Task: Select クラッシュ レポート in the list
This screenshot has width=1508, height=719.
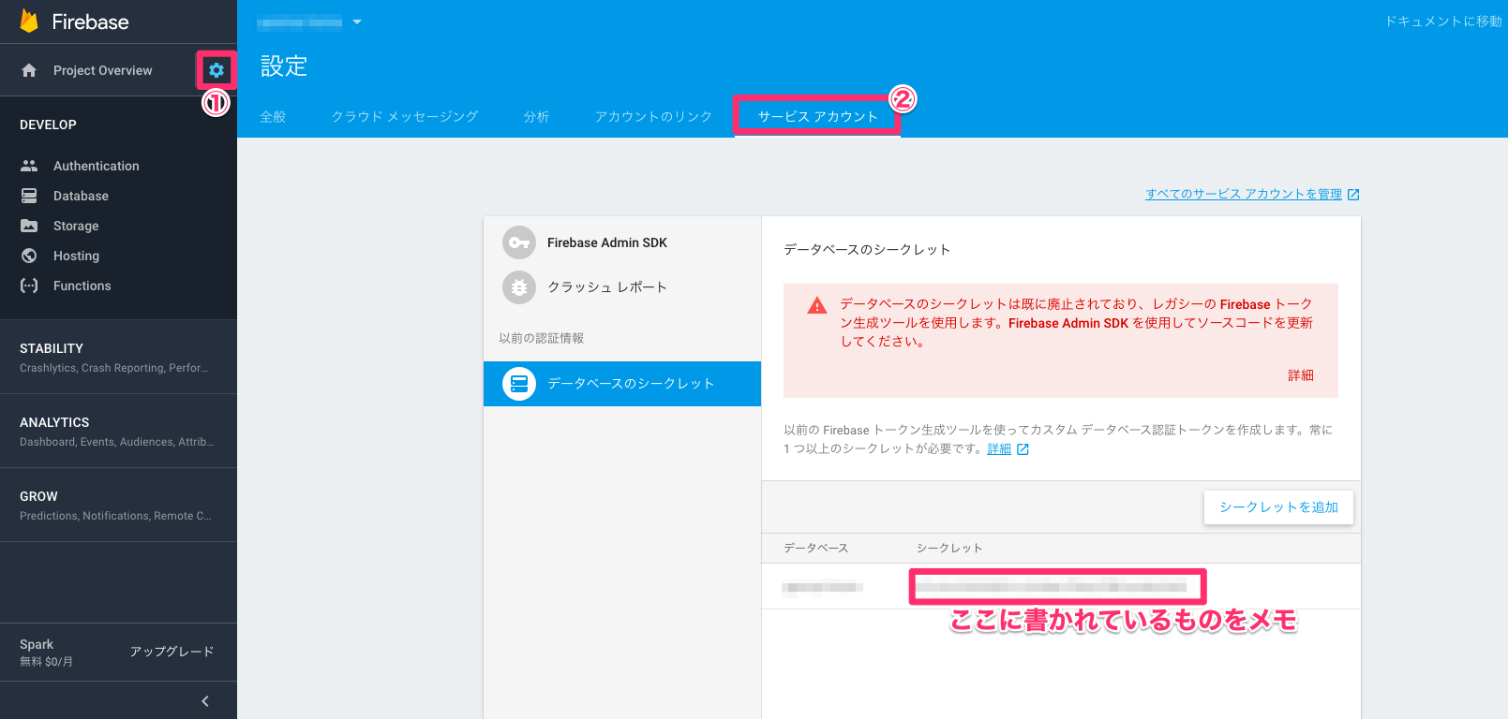Action: pos(622,287)
